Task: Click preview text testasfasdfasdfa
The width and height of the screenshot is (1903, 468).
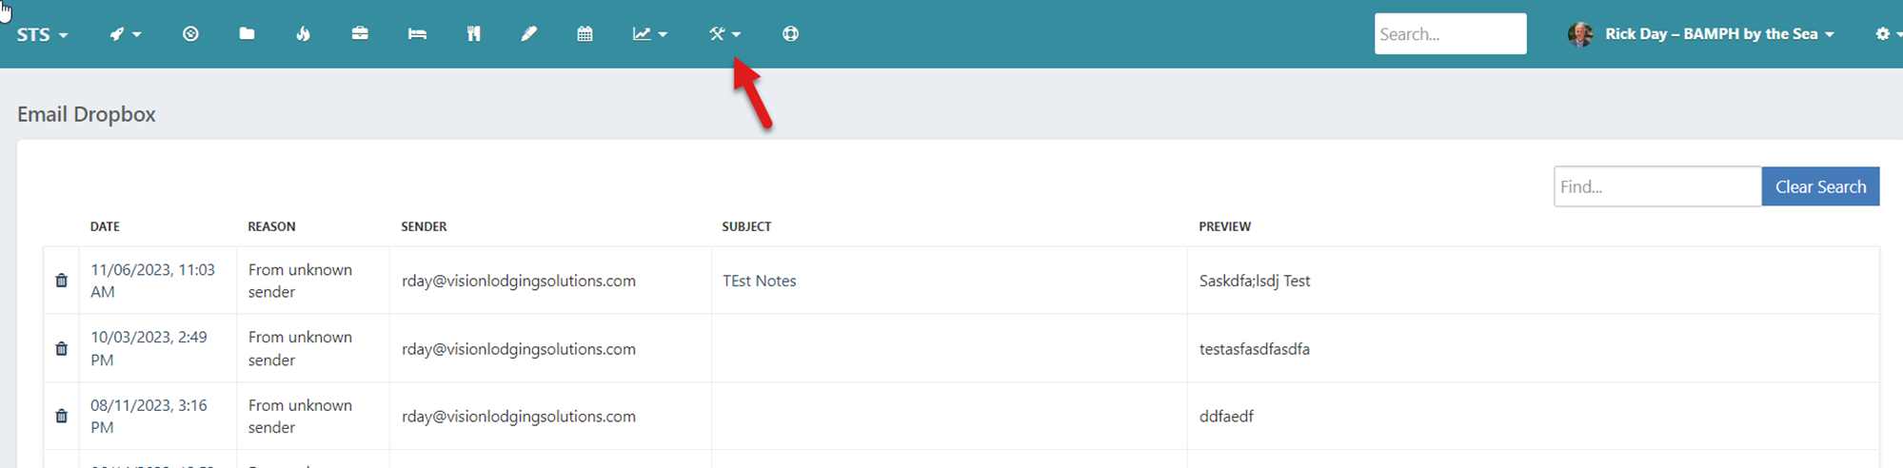Action: point(1254,349)
